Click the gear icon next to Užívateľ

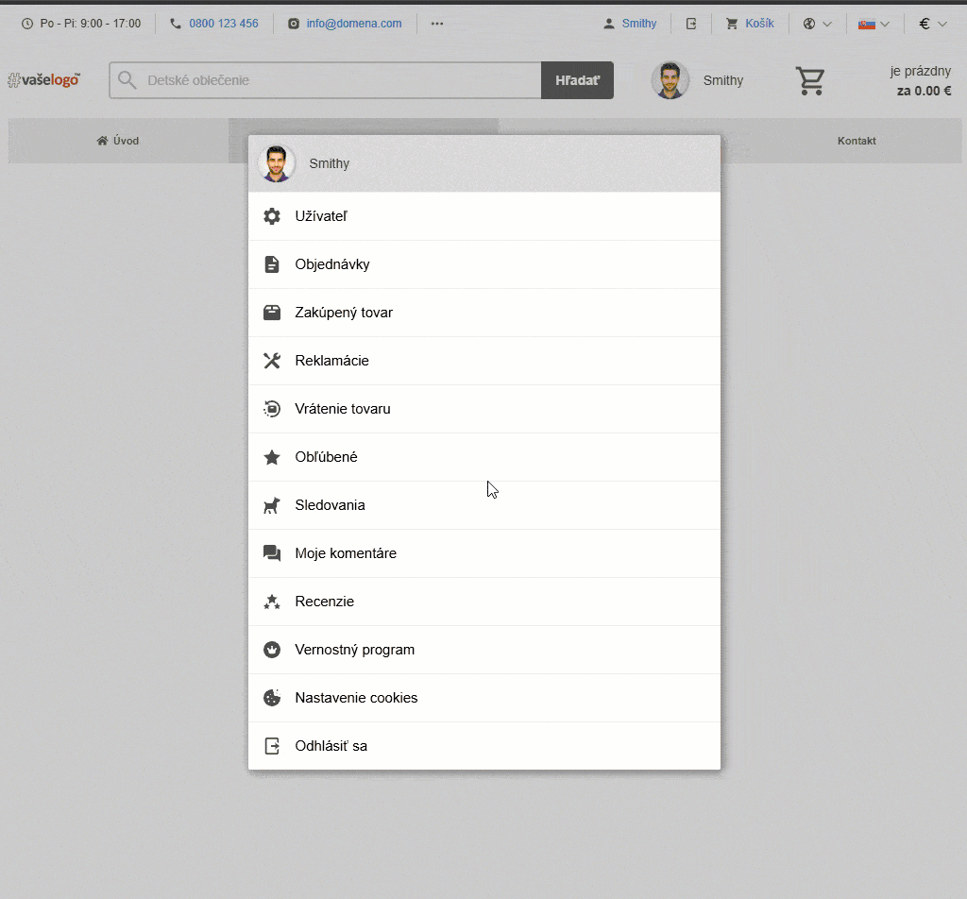point(272,216)
